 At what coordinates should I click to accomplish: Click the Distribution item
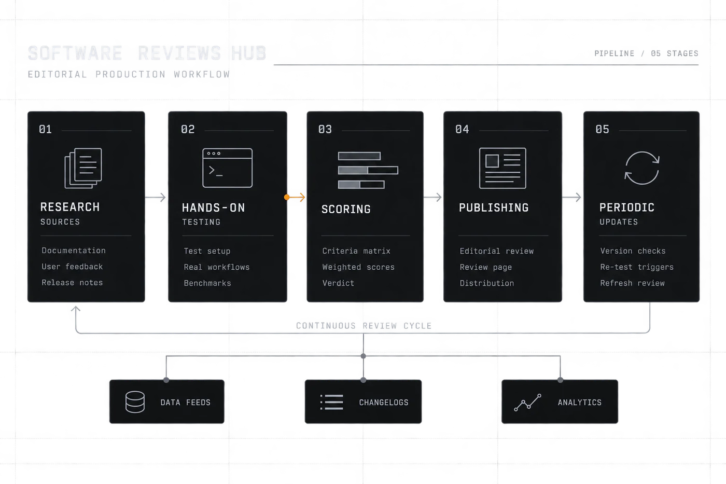click(487, 283)
